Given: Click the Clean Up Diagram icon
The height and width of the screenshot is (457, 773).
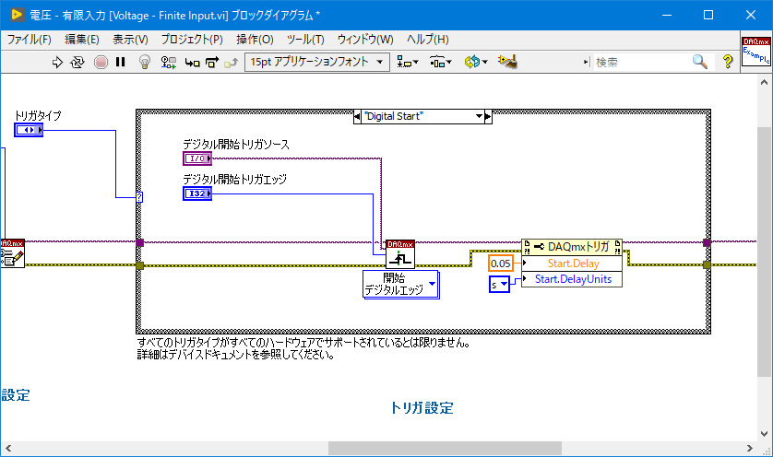Looking at the screenshot, I should (507, 62).
